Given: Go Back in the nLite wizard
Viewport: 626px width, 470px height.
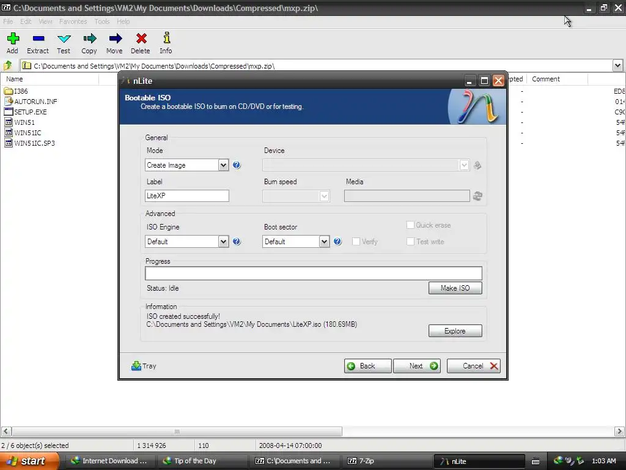Looking at the screenshot, I should coord(367,366).
